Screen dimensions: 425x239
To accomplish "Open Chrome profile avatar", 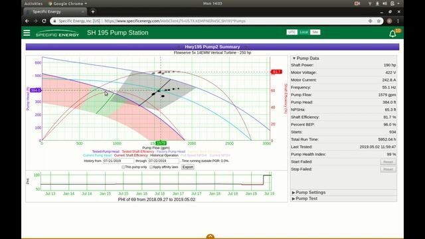I will pyautogui.click(x=389, y=21).
